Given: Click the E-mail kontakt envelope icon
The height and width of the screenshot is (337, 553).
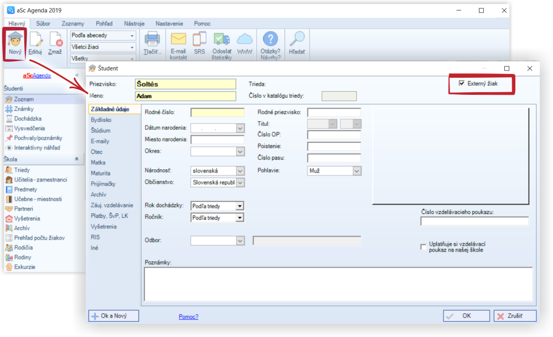Looking at the screenshot, I should (178, 45).
